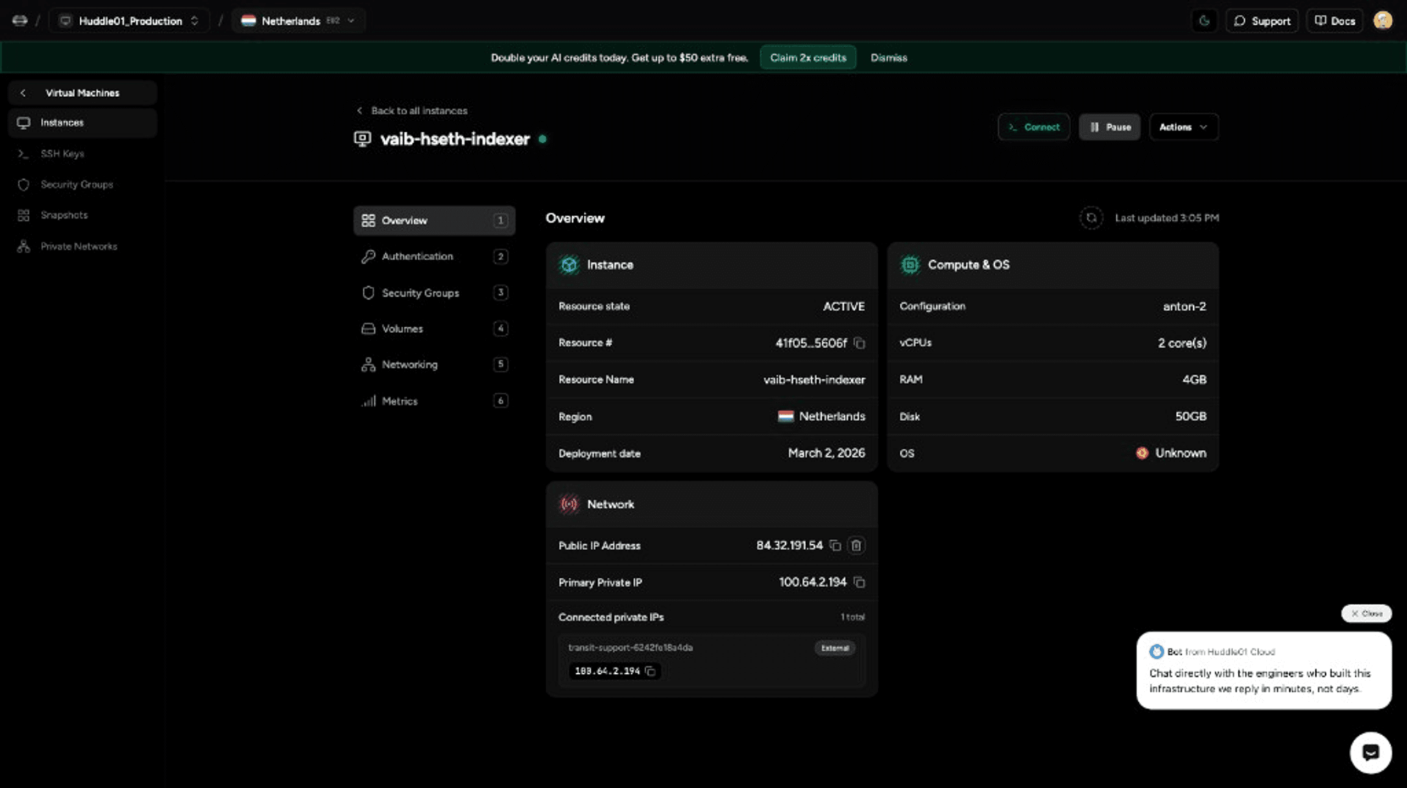Pause the instance

tap(1109, 127)
